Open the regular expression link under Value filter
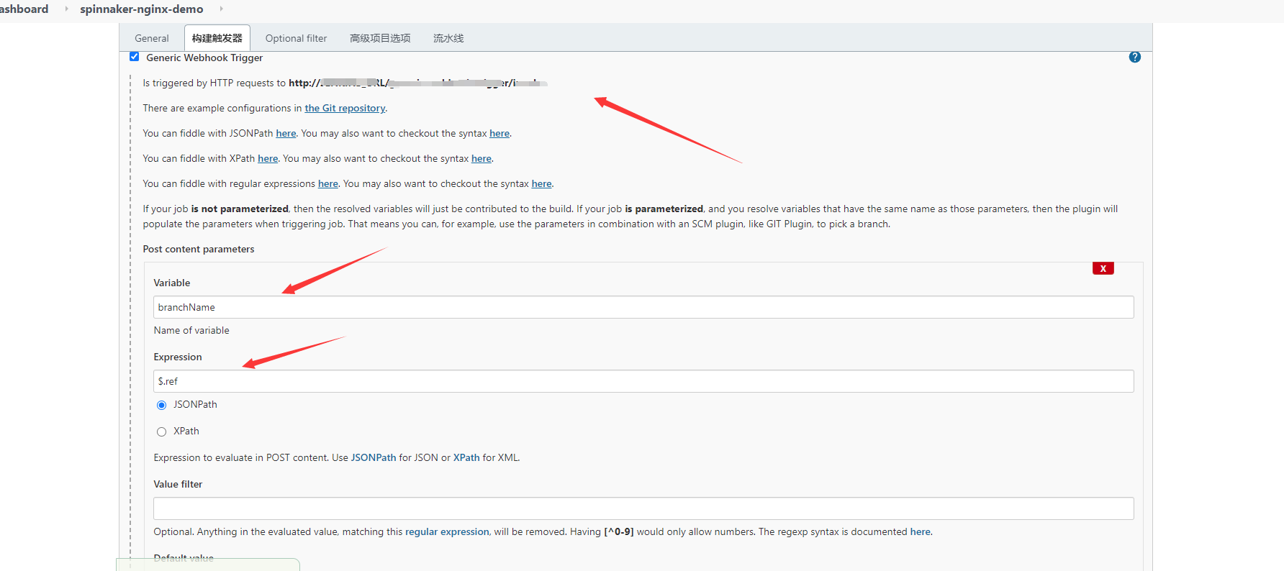 click(447, 531)
